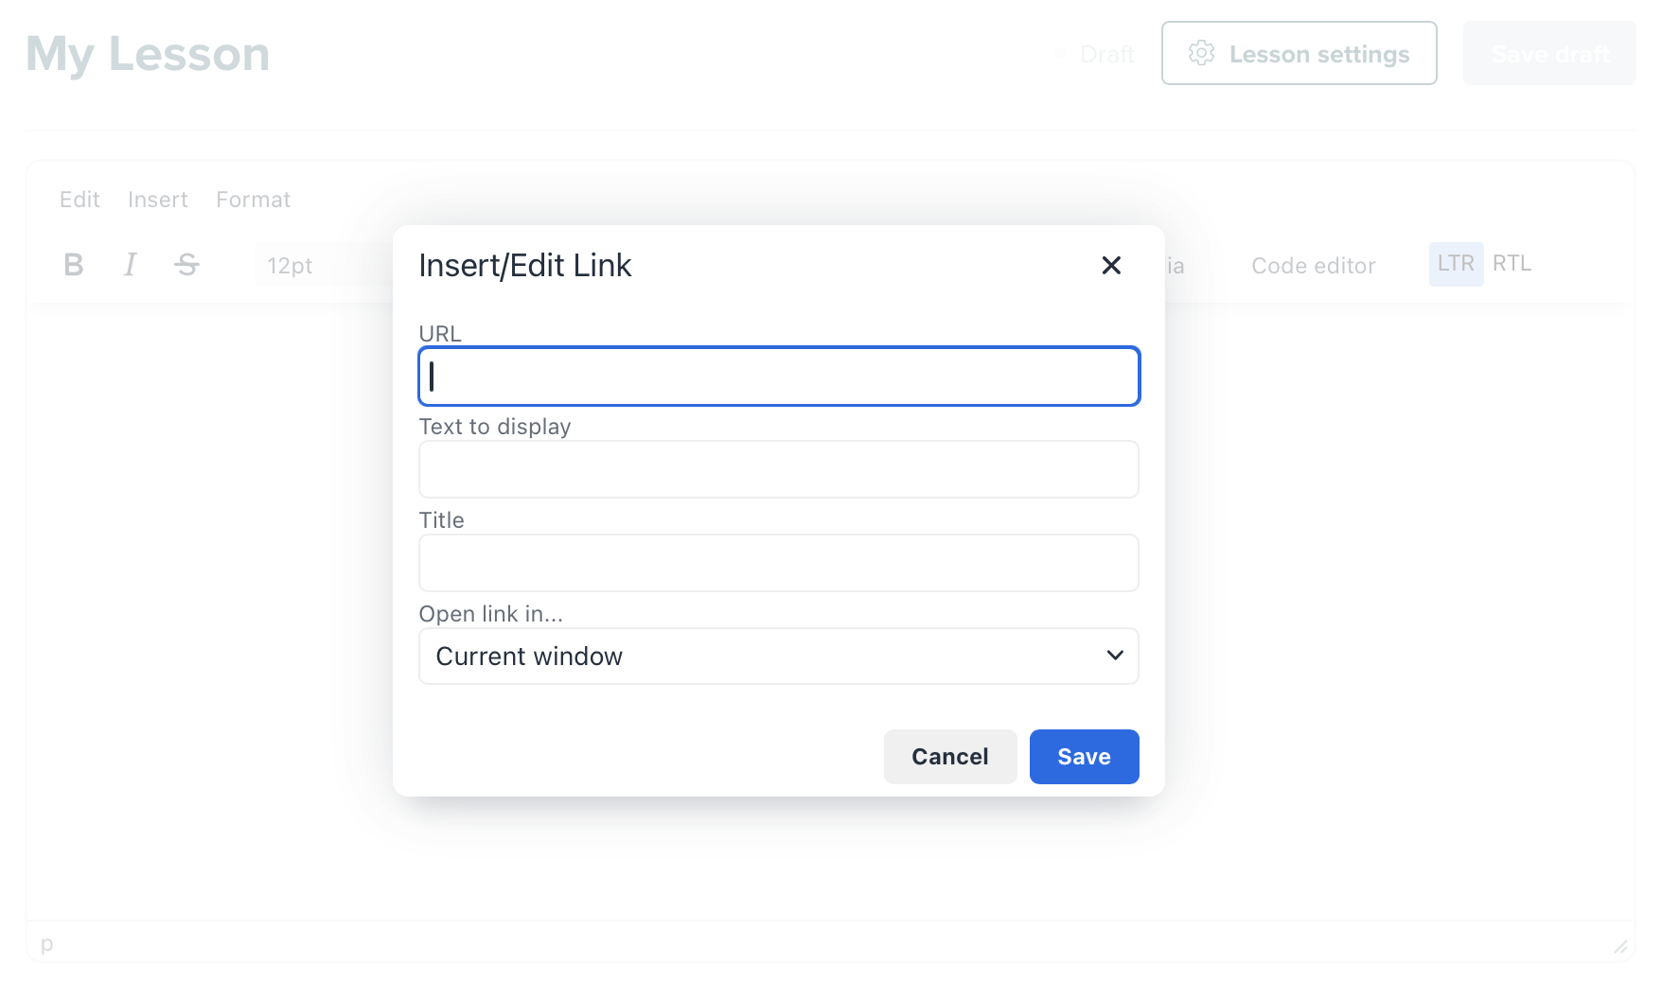
Task: Click the Italic formatting icon
Action: [131, 265]
